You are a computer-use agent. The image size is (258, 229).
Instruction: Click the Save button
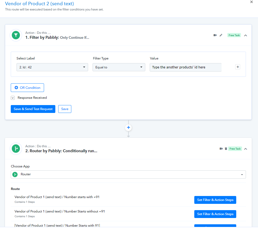pyautogui.click(x=65, y=109)
